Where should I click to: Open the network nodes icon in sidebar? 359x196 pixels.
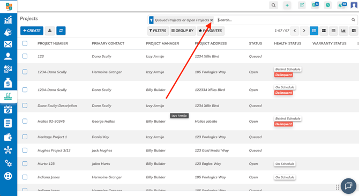(8, 150)
